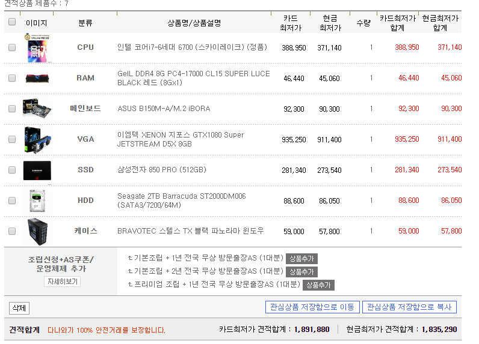Click the Intel Core i7 CPU product image

(37, 48)
